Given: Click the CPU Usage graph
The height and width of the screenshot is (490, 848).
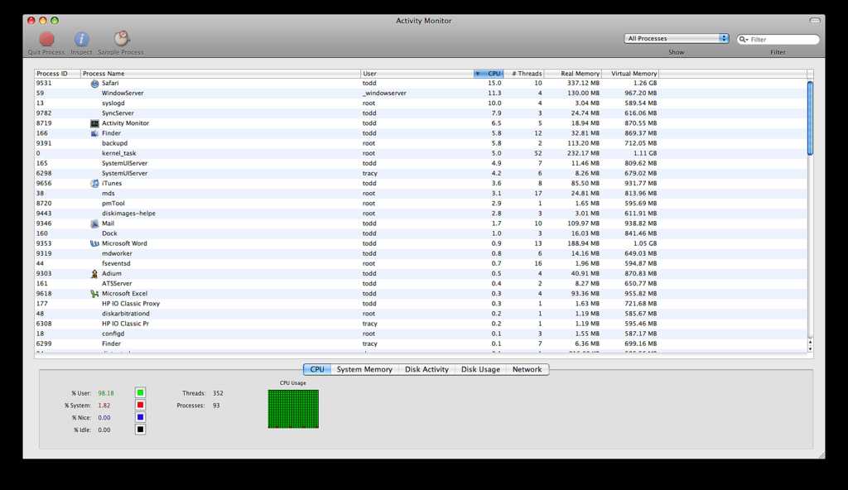Looking at the screenshot, I should click(x=293, y=409).
